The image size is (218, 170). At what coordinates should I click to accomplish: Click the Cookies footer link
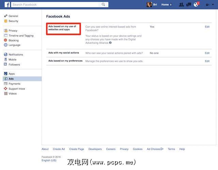click(x=138, y=149)
